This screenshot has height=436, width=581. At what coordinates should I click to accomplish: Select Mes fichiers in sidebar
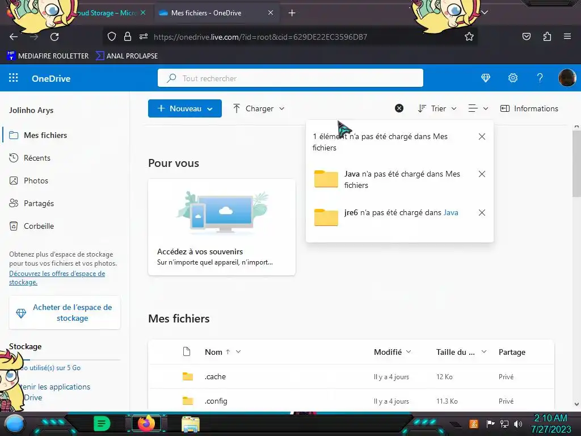coord(45,135)
